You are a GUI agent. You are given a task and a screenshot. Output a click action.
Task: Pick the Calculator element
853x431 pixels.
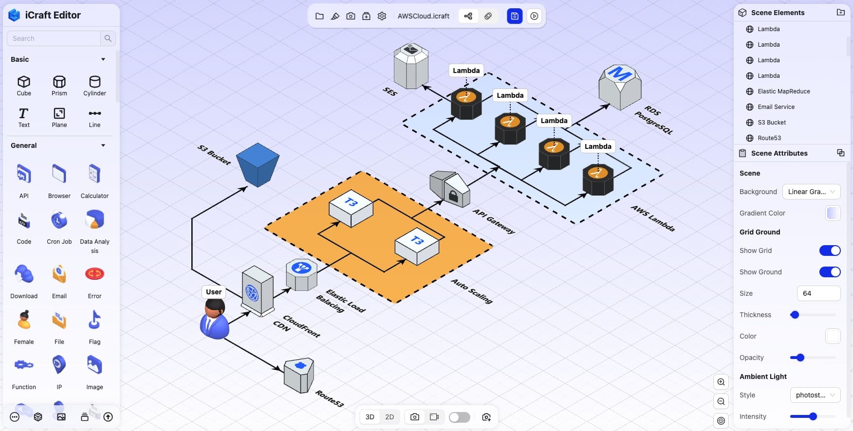point(94,180)
